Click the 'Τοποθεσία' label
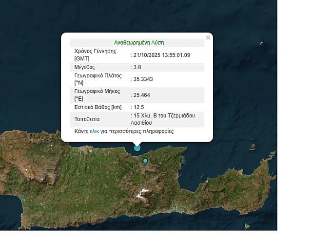 [87, 119]
